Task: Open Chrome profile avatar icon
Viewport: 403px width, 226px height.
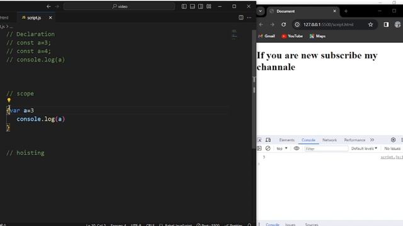Action: (x=397, y=24)
